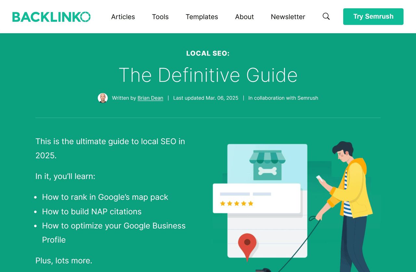Click "Last updated Mar. 06, 2025" text
Viewport: 416px width, 272px height.
point(206,98)
